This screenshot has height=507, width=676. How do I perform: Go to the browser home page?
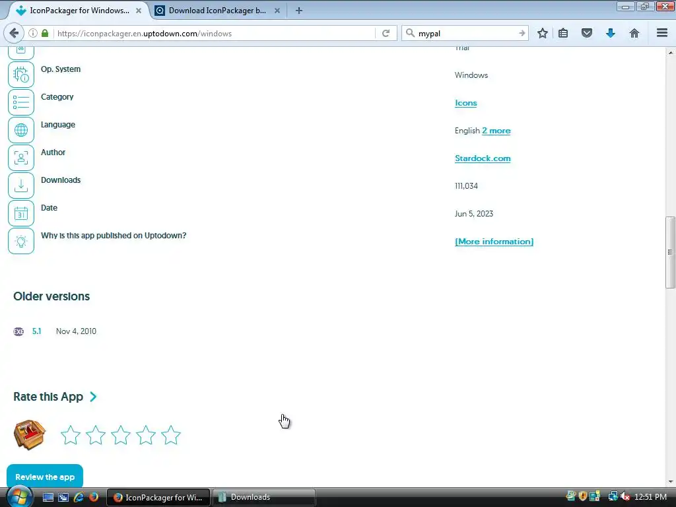tap(634, 33)
